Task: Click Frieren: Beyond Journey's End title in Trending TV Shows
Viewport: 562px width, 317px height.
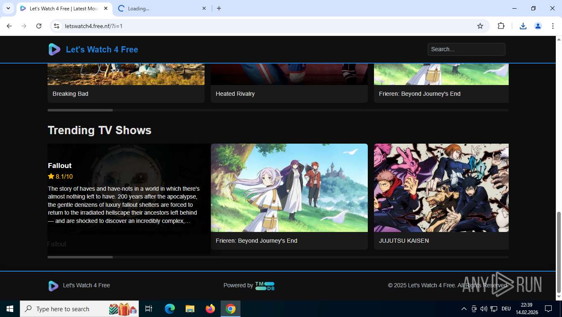Action: [256, 241]
